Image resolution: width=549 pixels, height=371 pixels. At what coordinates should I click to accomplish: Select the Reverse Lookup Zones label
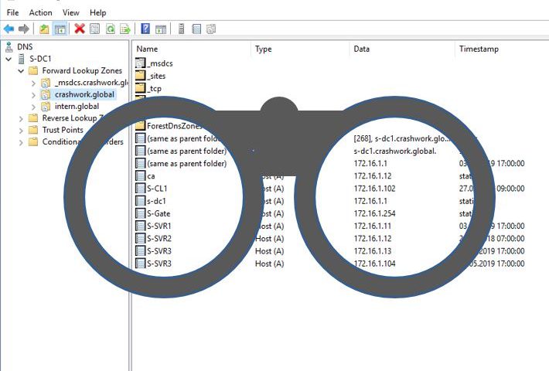coord(73,118)
